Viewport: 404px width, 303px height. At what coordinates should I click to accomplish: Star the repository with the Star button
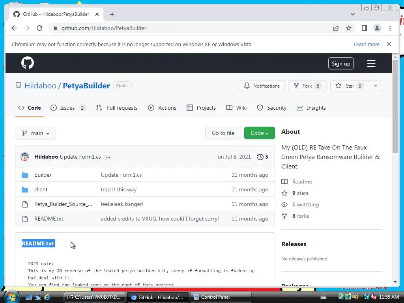pos(350,86)
